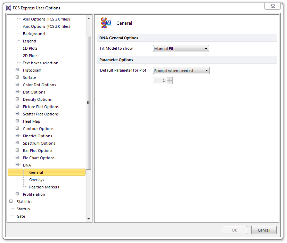Select the Histogram tree label
The image size is (287, 243).
pyautogui.click(x=32, y=70)
